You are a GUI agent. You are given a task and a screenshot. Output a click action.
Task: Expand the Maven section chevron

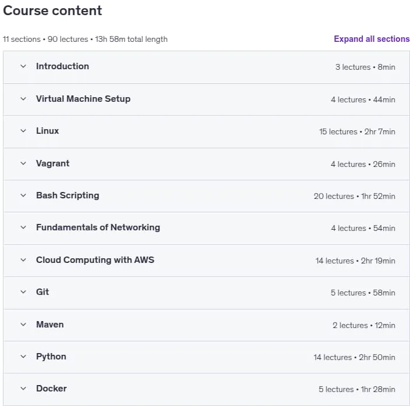(x=23, y=325)
